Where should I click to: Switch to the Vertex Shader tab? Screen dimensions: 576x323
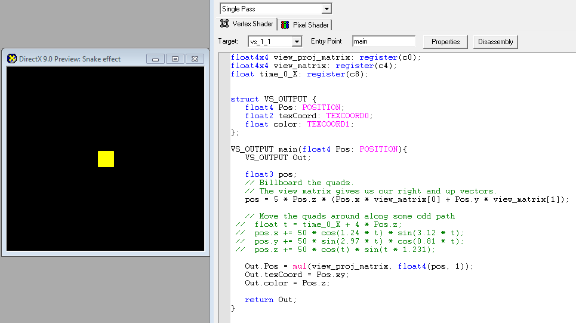coord(247,24)
